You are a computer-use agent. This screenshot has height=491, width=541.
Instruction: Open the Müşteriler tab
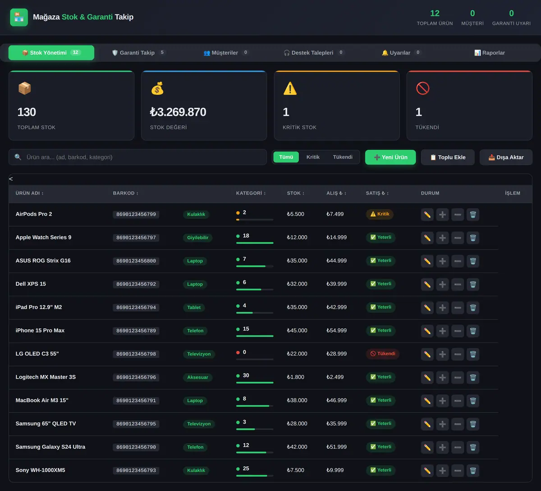(x=226, y=53)
